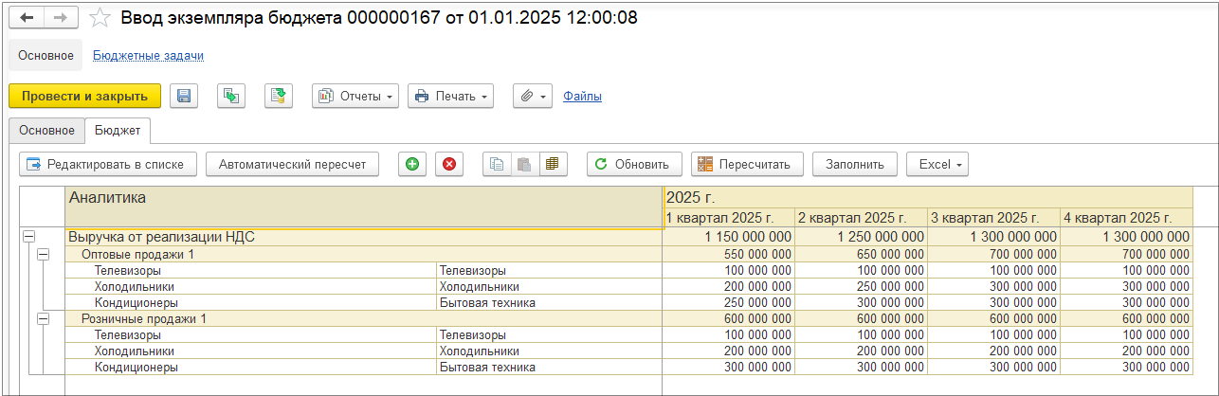
Task: Select the 4 квартал 2025 г. column header
Action: [1126, 218]
